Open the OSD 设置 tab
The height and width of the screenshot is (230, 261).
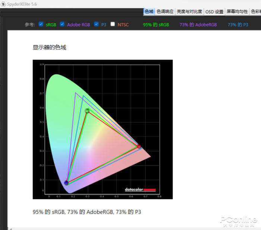pos(214,12)
